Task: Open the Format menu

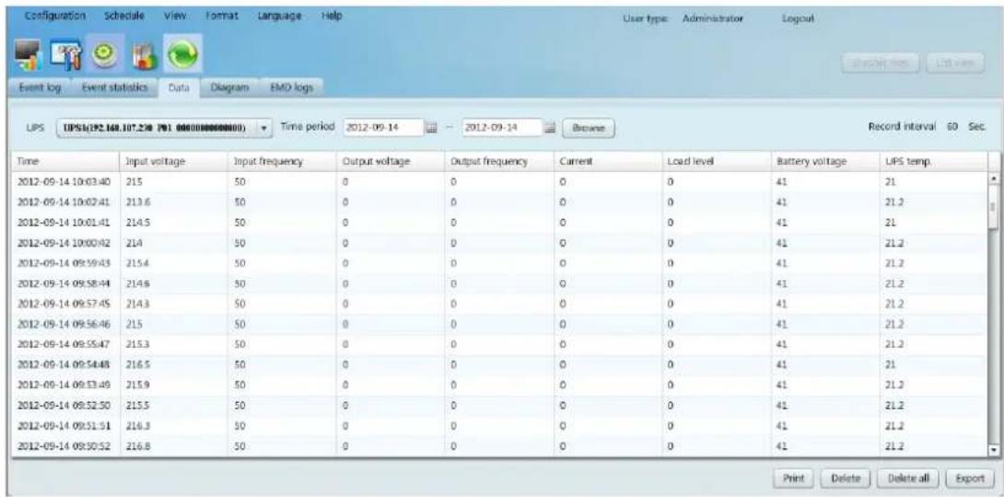Action: 222,15
